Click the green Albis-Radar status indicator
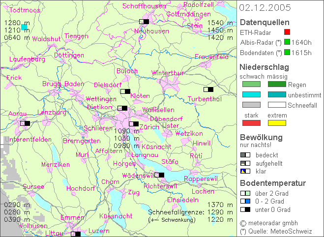324x237 pixels. pos(287,42)
